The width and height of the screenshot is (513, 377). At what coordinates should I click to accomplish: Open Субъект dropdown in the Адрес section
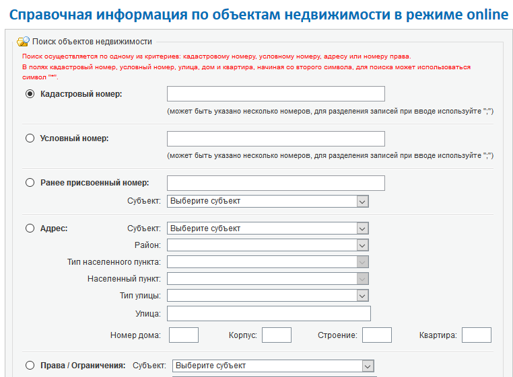[x=268, y=228]
